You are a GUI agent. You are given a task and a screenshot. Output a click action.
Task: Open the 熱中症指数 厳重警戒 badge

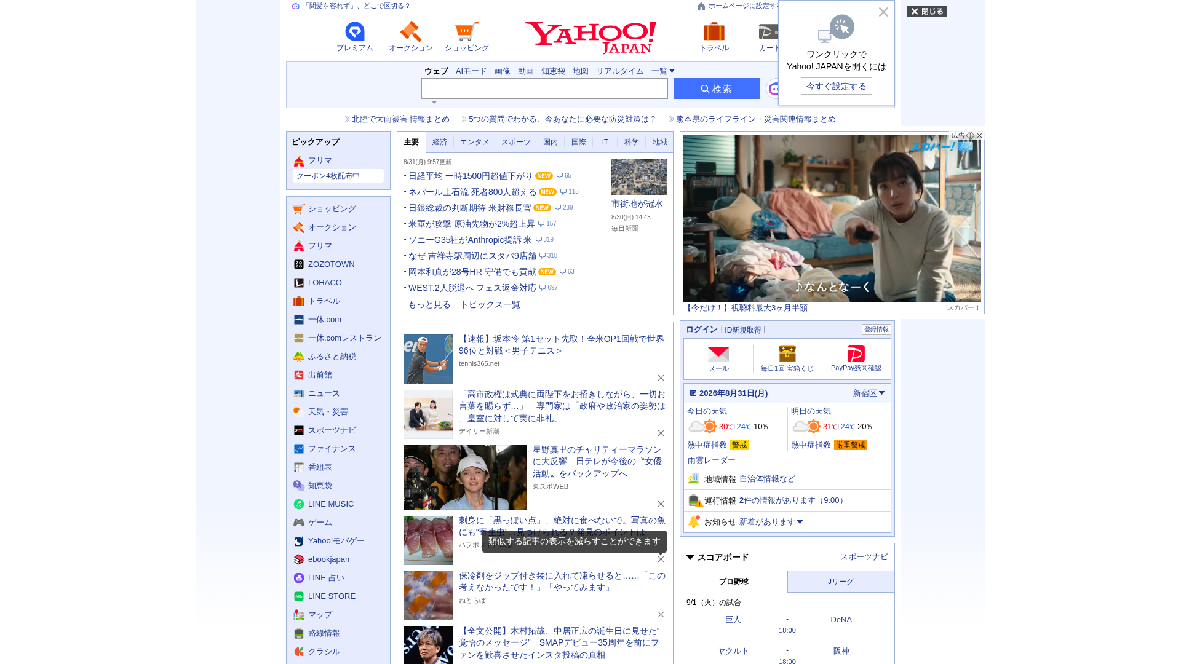pos(851,445)
